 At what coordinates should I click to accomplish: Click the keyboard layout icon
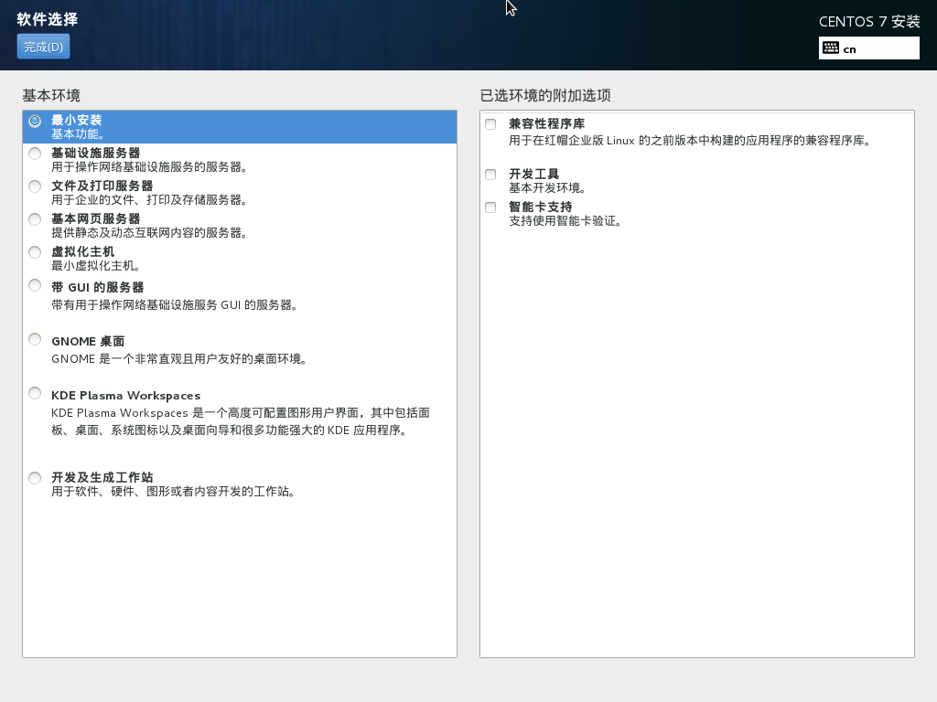829,48
